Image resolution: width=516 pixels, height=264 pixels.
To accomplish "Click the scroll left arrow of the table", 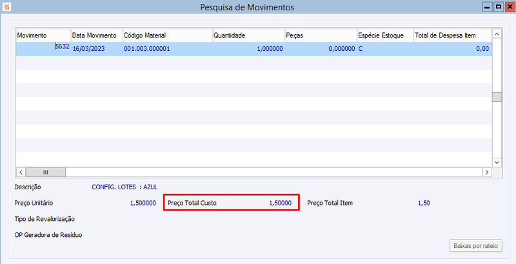I will click(x=21, y=172).
